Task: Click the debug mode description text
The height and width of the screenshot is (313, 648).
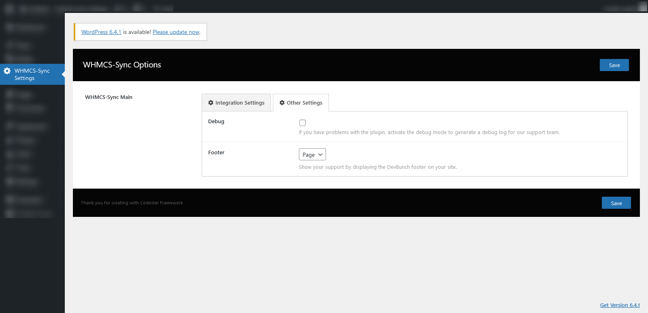Action: 429,132
